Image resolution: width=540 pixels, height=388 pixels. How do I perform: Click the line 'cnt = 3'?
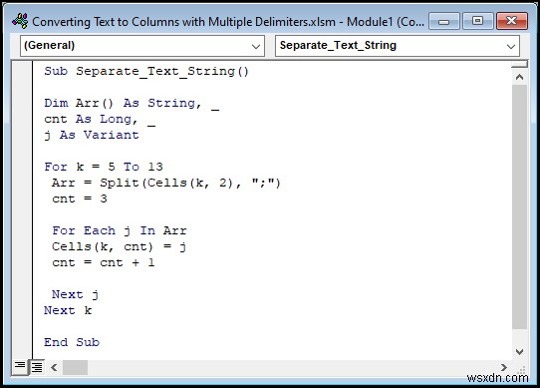click(80, 198)
